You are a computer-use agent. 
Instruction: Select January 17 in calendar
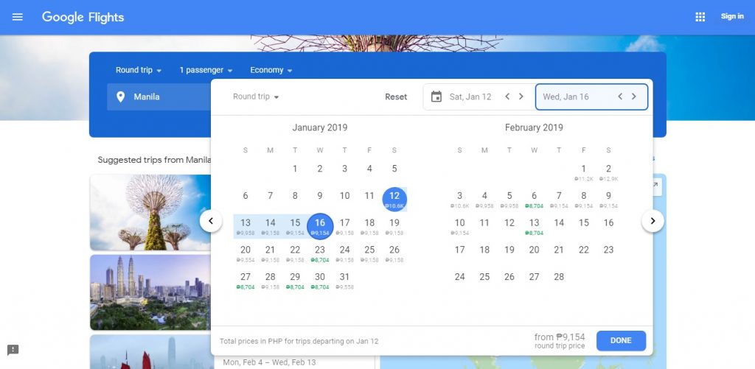pyautogui.click(x=345, y=226)
